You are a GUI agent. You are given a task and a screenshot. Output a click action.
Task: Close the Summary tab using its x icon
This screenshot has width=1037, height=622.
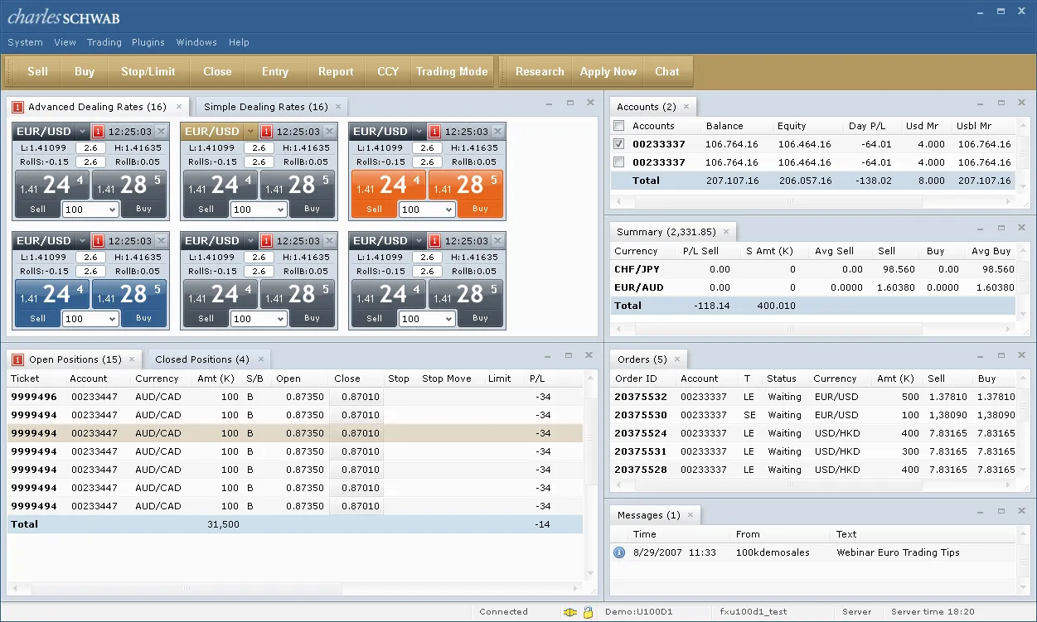726,232
